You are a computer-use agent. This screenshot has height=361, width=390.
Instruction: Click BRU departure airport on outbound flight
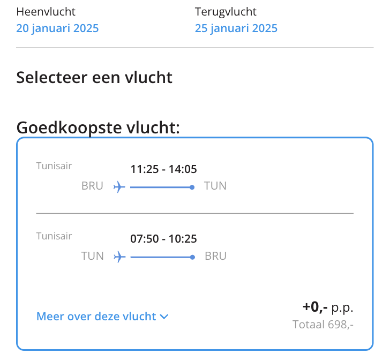pos(92,186)
